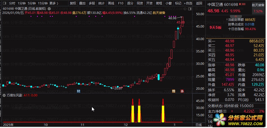Switch to the 1分钟 chart period
The width and height of the screenshot is (267, 128).
coord(22,3)
